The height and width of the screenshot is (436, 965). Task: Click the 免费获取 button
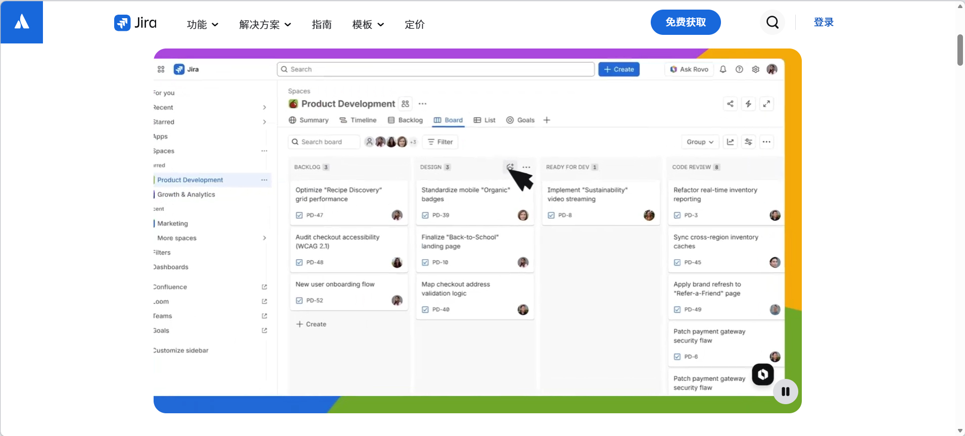686,22
